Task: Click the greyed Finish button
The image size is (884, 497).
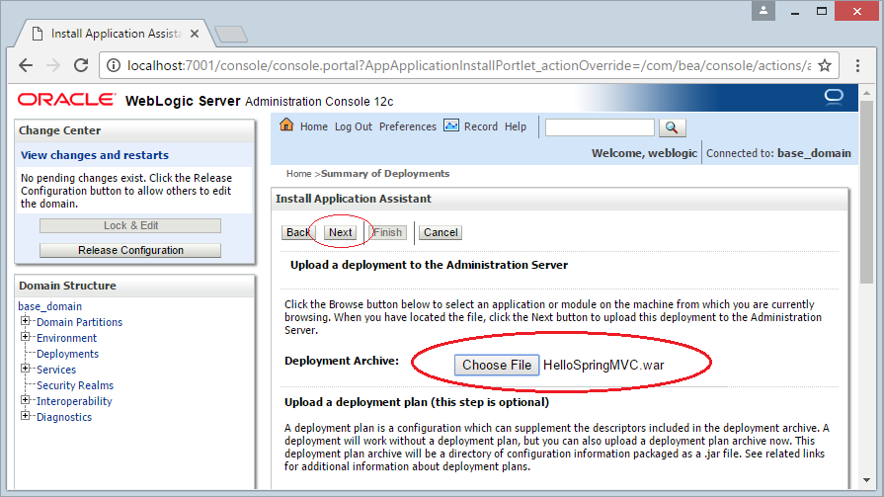Action: [387, 232]
